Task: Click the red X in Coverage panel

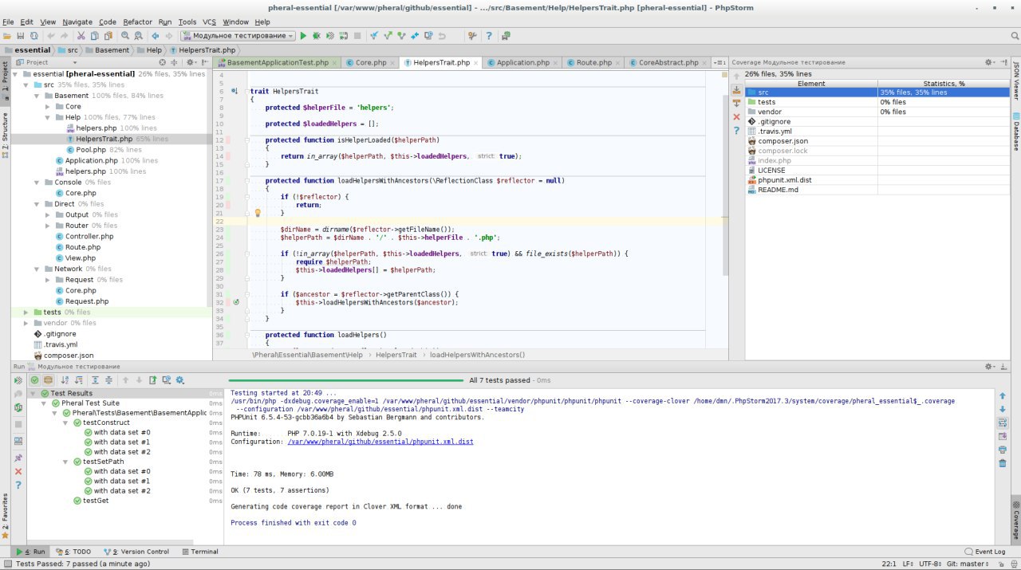Action: coord(736,116)
